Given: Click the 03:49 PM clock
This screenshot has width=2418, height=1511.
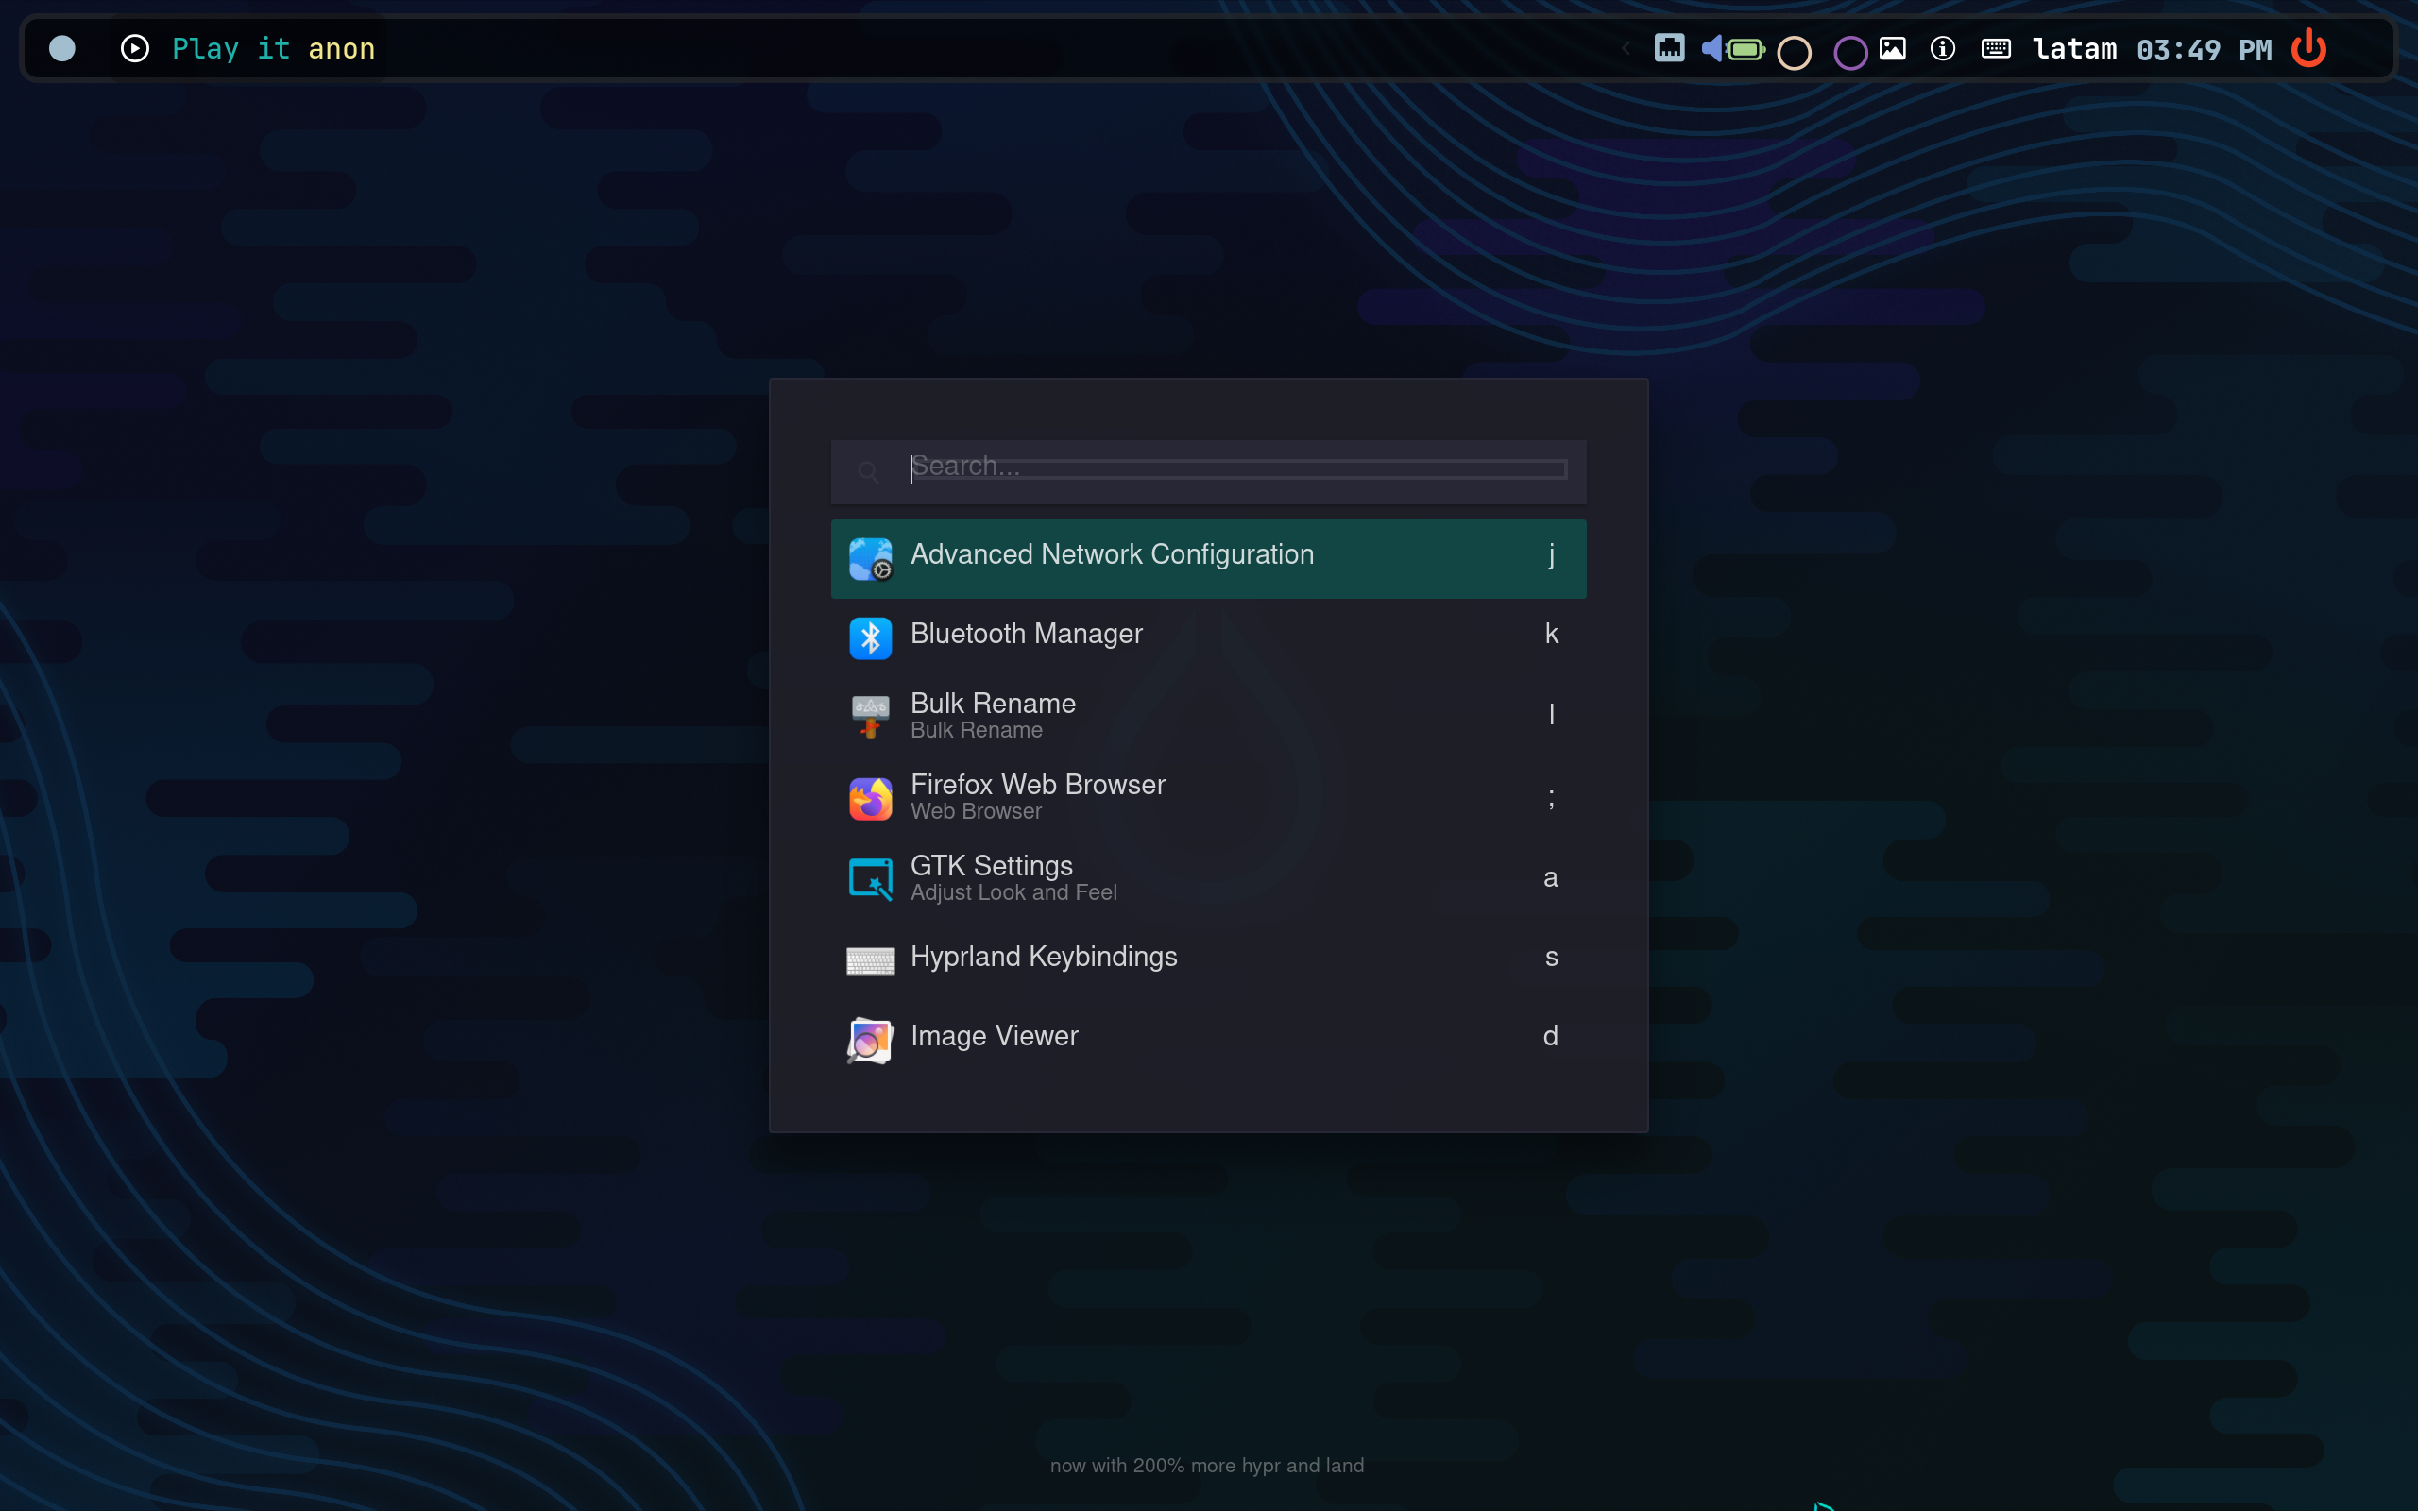Looking at the screenshot, I should pos(2205,50).
